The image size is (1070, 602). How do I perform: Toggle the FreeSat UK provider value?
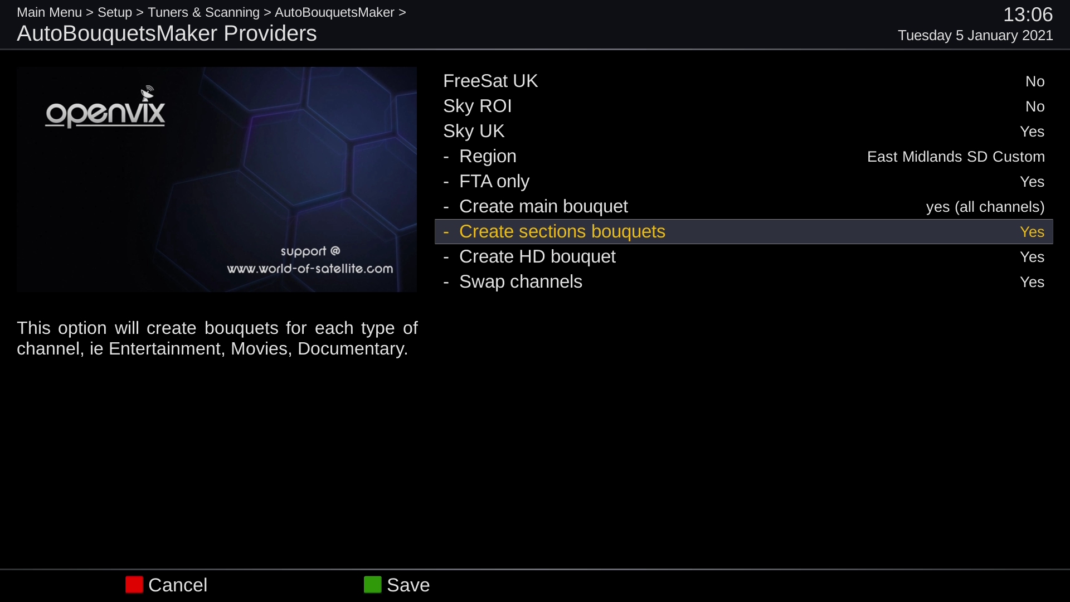(x=1035, y=81)
